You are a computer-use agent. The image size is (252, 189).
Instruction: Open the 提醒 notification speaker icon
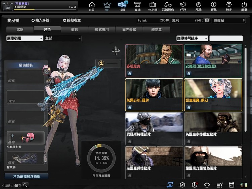click(x=122, y=6)
